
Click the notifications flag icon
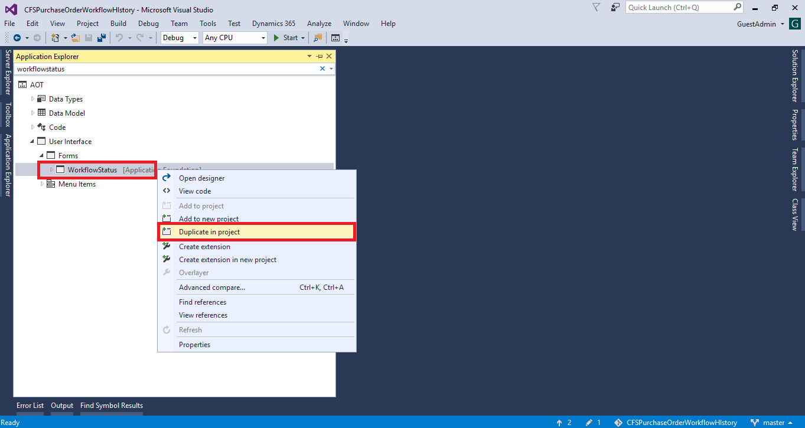[597, 7]
